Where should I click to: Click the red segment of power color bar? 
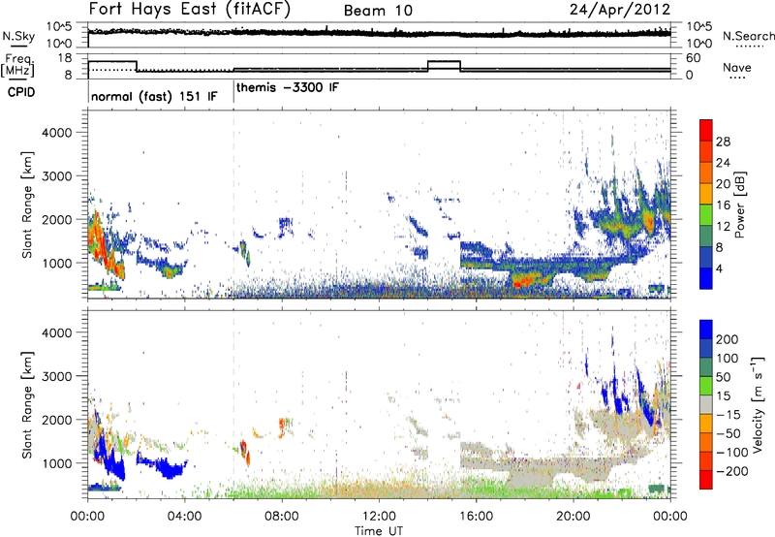pos(706,131)
